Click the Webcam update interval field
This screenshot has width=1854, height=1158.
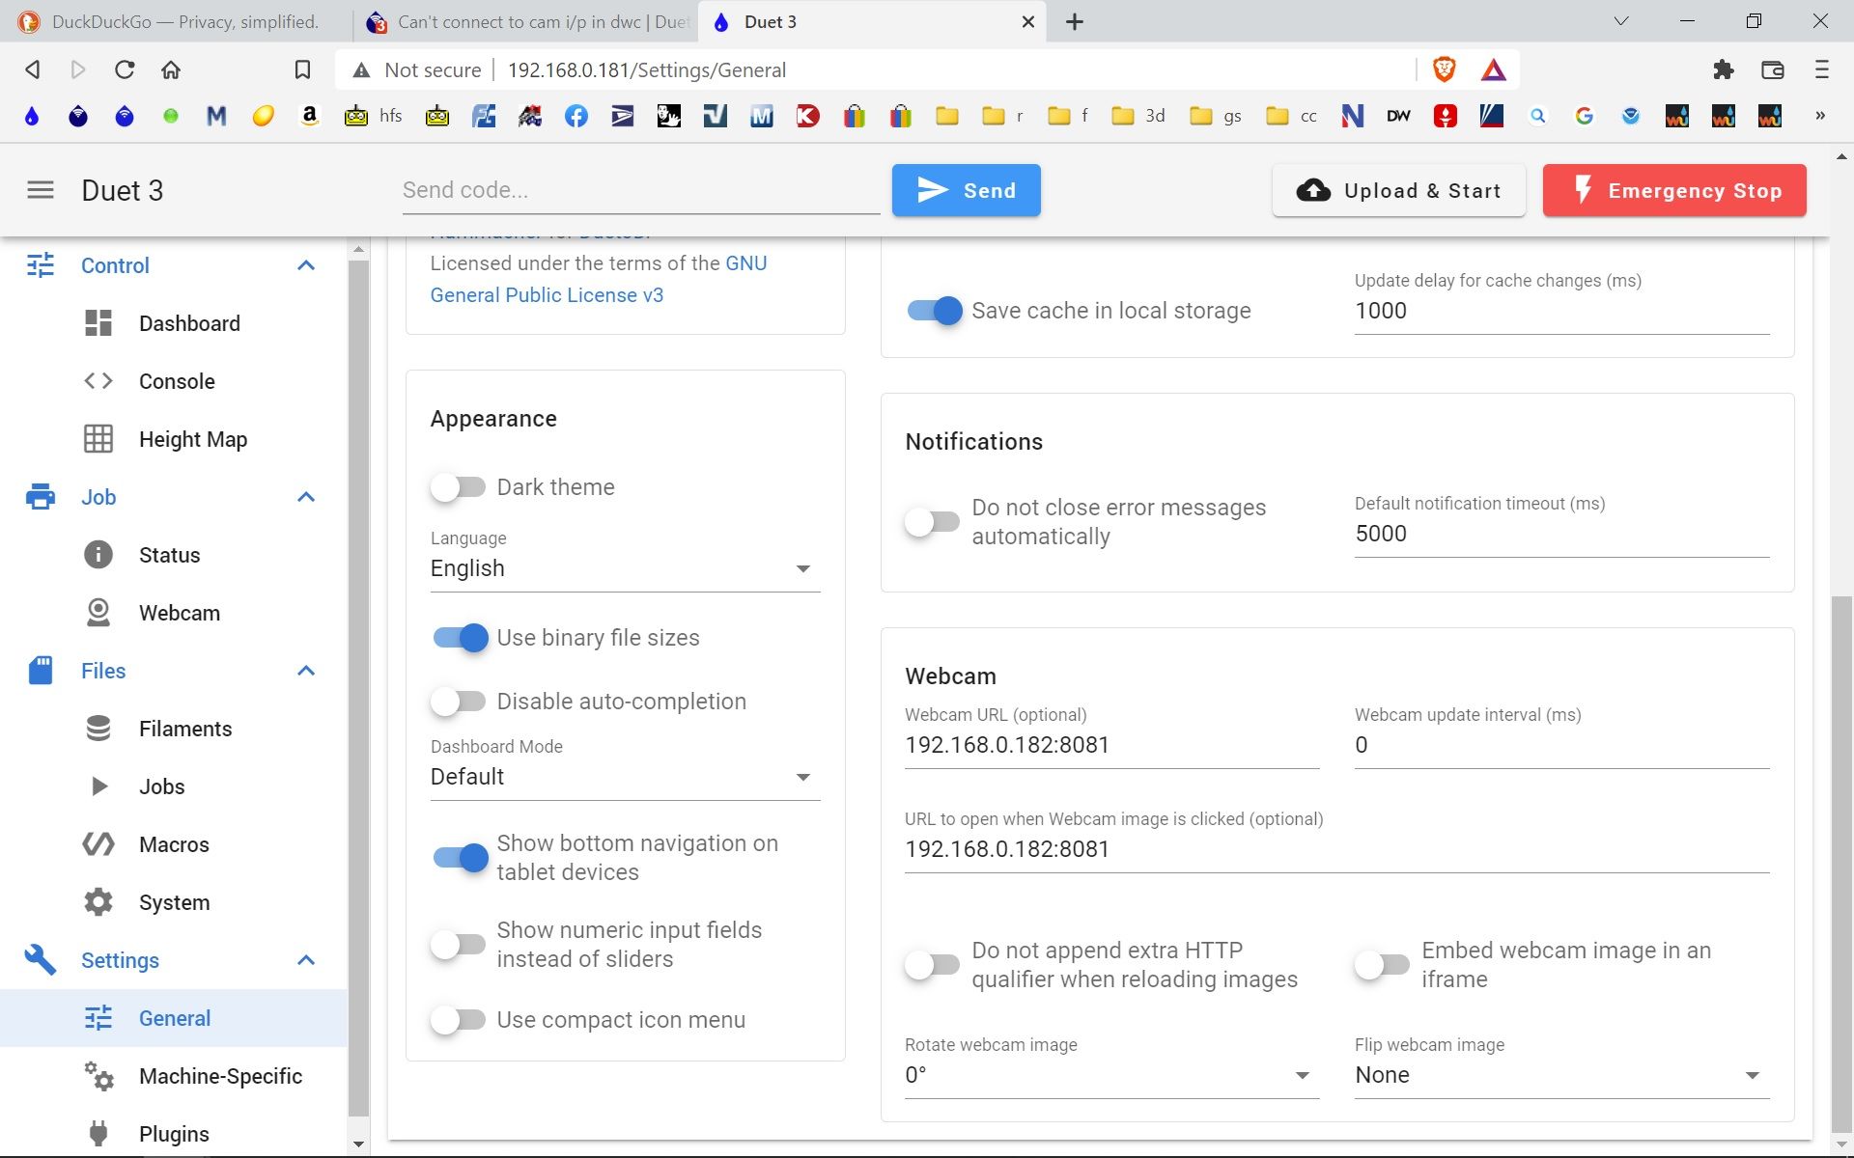click(1561, 745)
